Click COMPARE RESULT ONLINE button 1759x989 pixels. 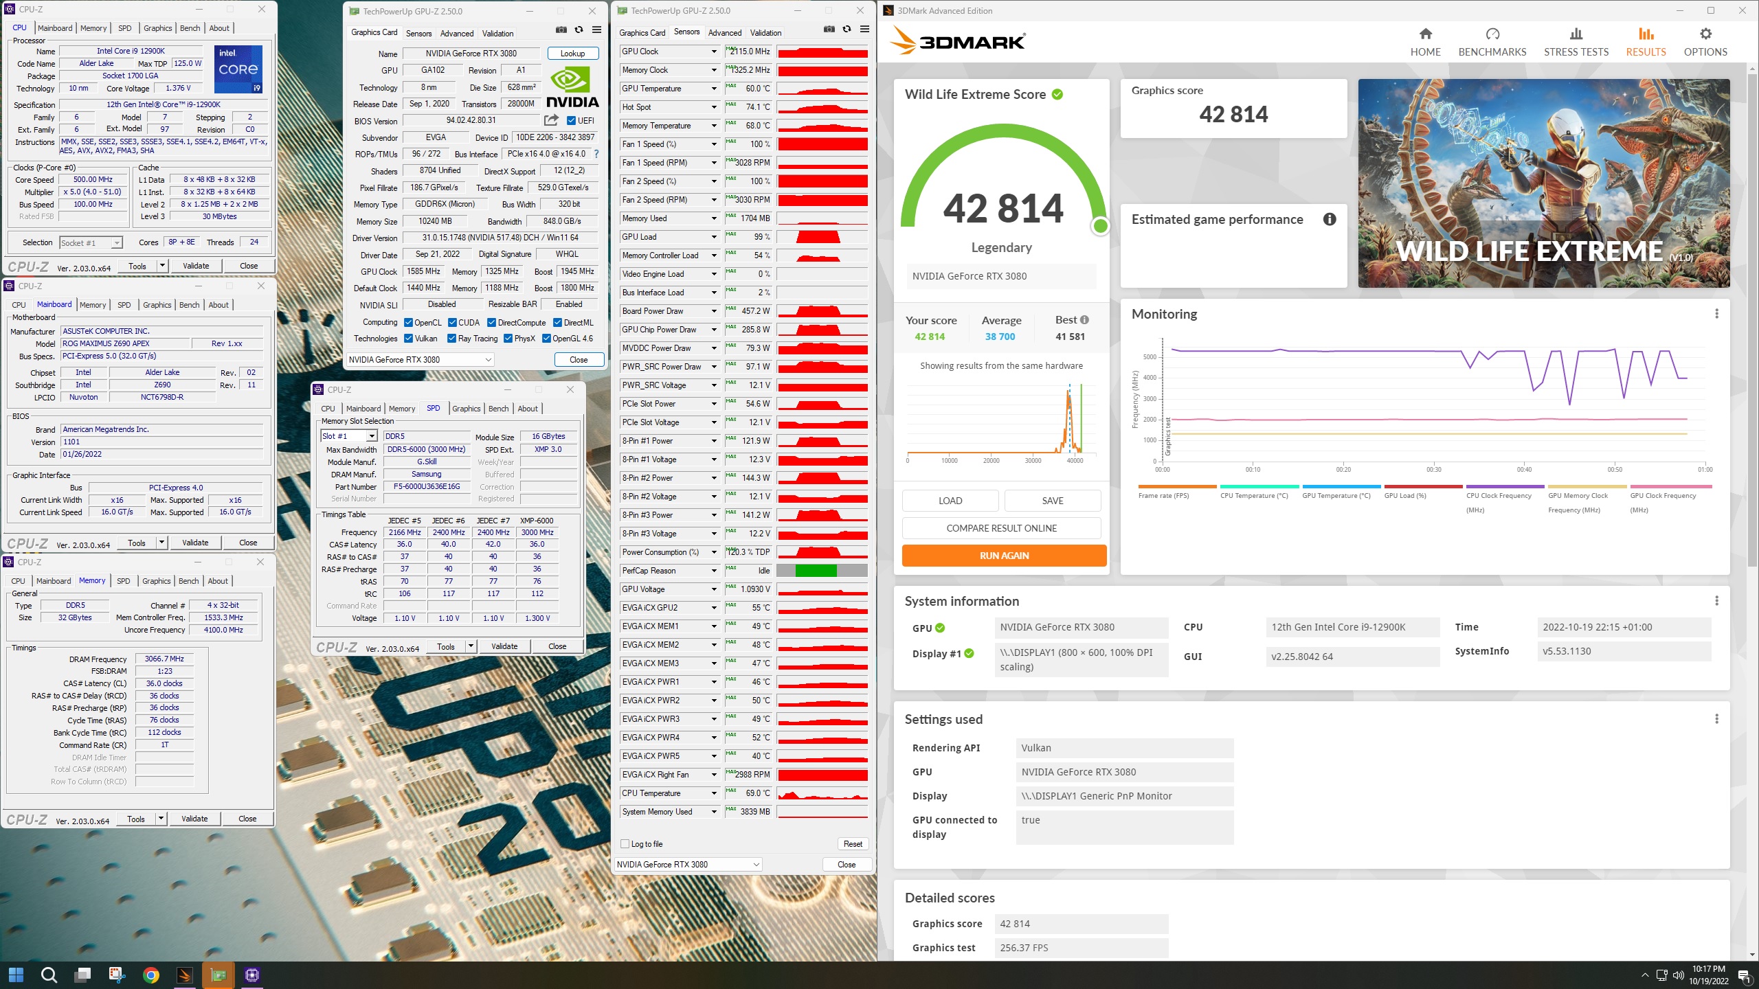click(1001, 528)
